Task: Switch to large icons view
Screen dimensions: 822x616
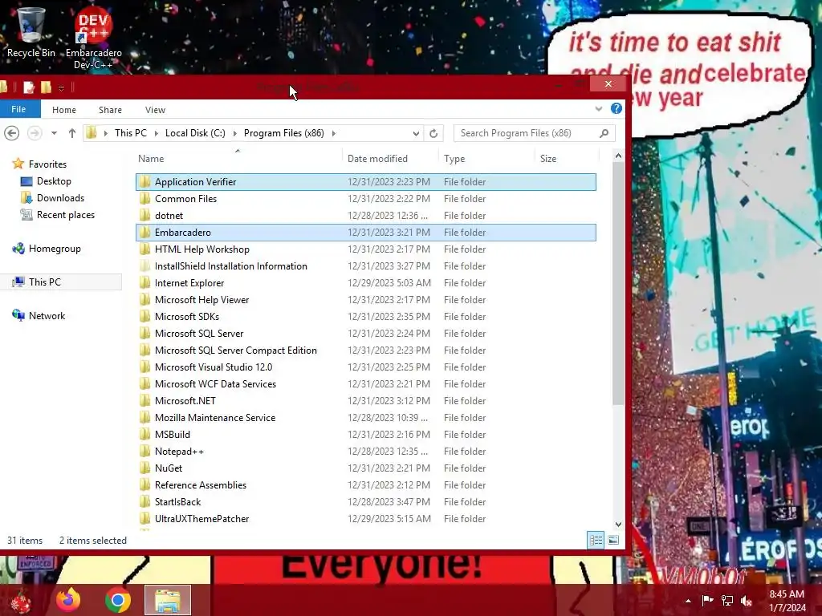Action: coord(613,540)
